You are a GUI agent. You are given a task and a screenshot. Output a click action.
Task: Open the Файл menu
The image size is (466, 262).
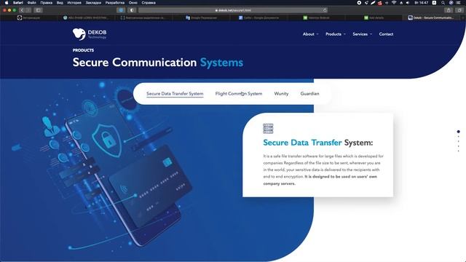(x=31, y=3)
